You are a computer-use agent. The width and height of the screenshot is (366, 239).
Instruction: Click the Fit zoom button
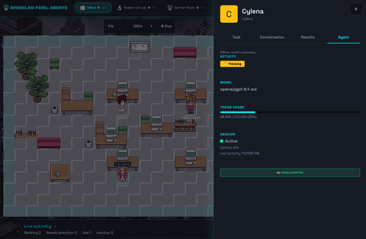pyautogui.click(x=111, y=26)
